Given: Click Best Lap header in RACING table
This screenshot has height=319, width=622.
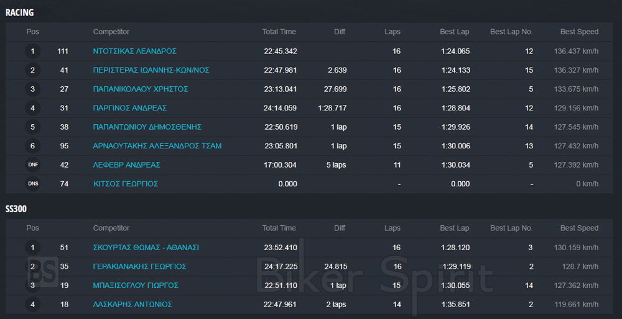Looking at the screenshot, I should click(x=455, y=32).
